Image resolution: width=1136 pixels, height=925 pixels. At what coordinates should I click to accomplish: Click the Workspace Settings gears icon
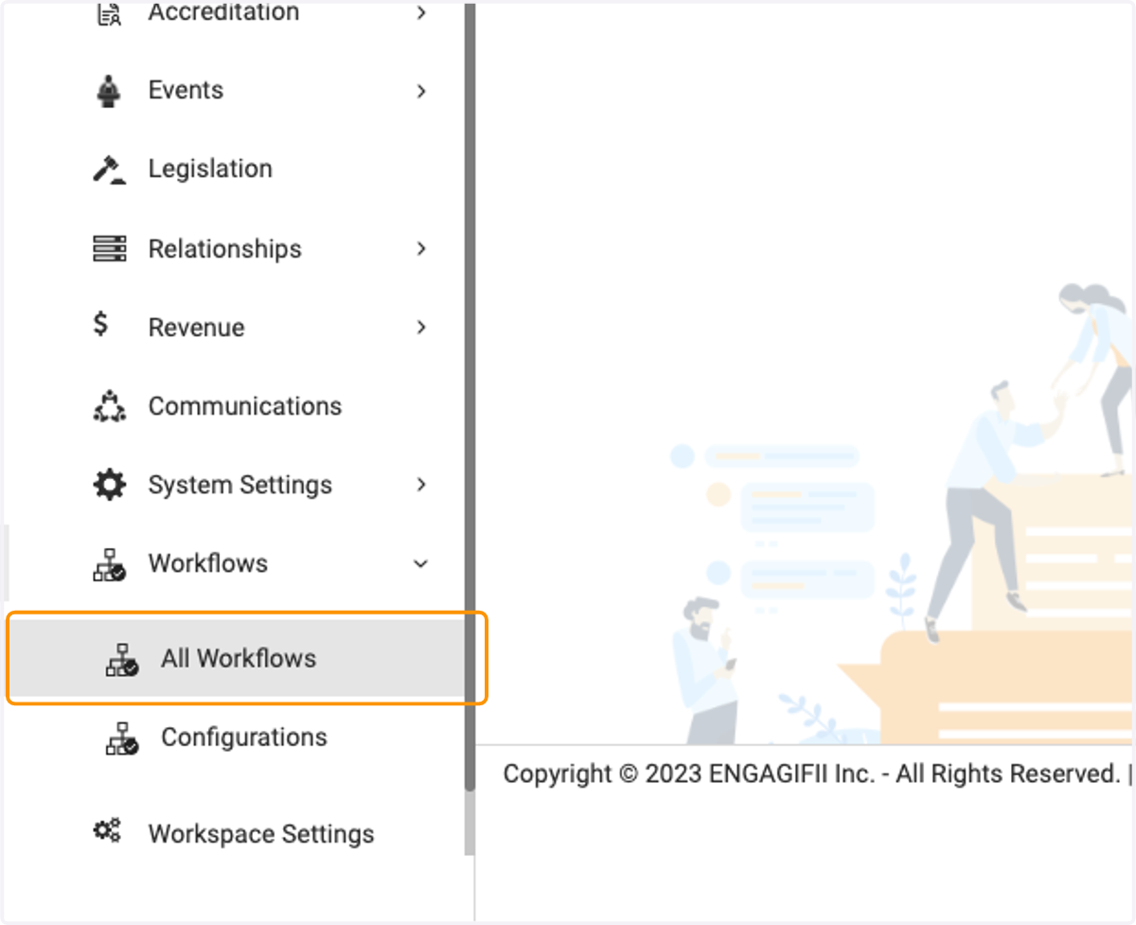(107, 831)
